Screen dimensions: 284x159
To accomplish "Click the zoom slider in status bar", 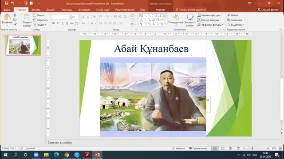I will pyautogui.click(x=256, y=148).
